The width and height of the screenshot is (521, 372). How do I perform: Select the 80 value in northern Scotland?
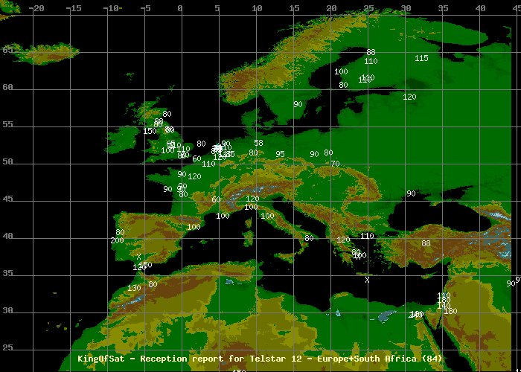point(167,114)
